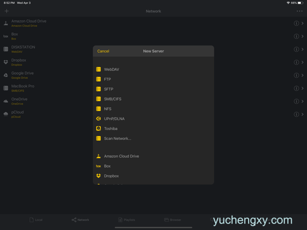Show info for DISKSTATION row
The width and height of the screenshot is (307, 230).
click(296, 49)
